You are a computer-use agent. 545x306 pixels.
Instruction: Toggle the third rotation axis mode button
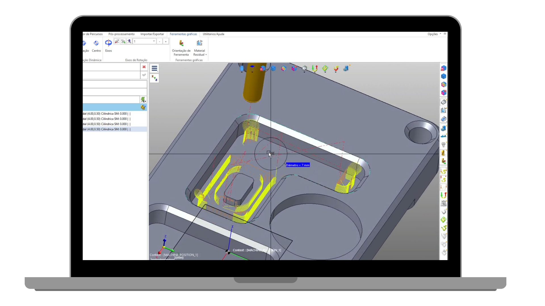click(x=129, y=41)
